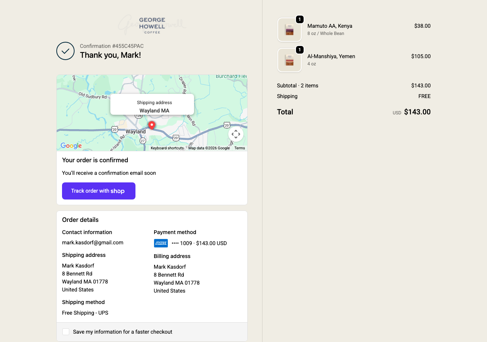The height and width of the screenshot is (342, 487).
Task: Click the Wayland town label on map
Action: 135,131
